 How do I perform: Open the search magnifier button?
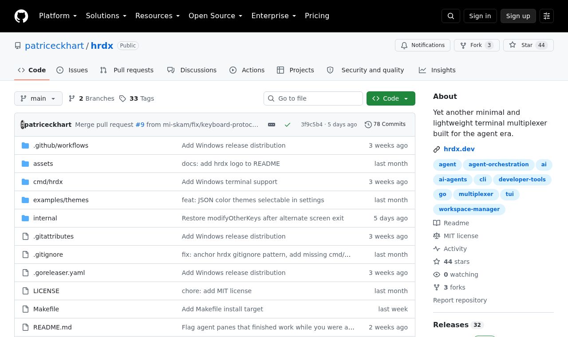point(451,16)
